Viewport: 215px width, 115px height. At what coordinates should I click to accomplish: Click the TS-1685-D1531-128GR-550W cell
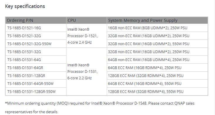click(x=36, y=91)
